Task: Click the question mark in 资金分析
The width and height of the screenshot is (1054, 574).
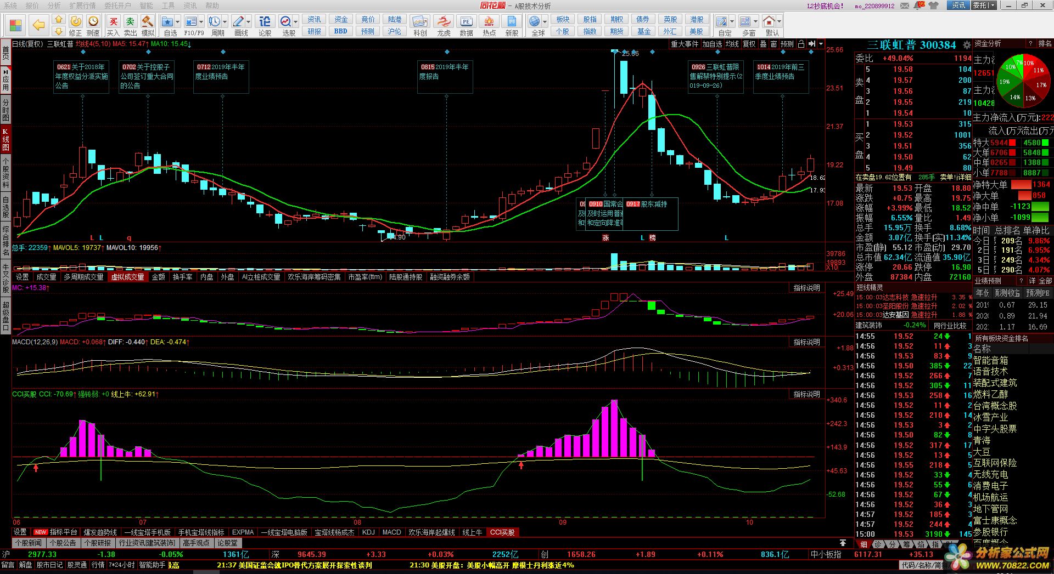Action: pyautogui.click(x=1030, y=43)
